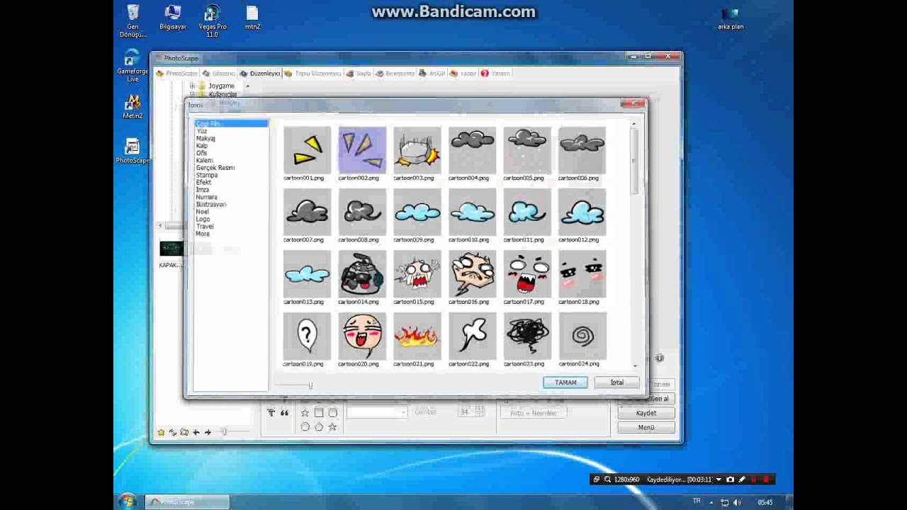Select the text T tool in PhotoScape
907x510 pixels.
click(271, 413)
